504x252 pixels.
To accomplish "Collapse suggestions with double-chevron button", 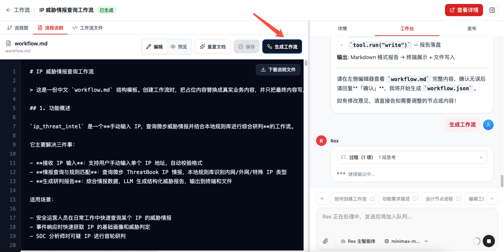I will coord(322,199).
